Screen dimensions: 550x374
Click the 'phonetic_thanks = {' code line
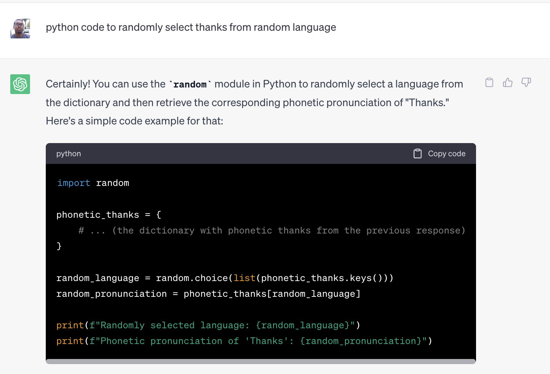pyautogui.click(x=109, y=215)
